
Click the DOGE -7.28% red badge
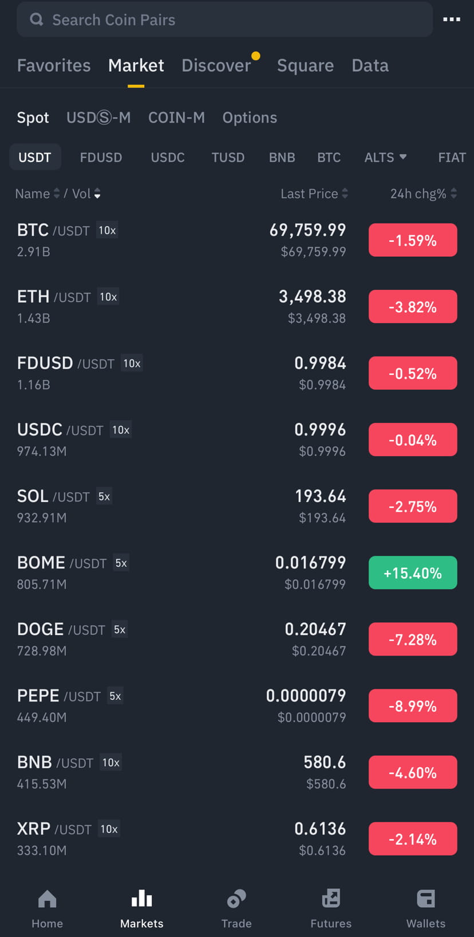[413, 639]
